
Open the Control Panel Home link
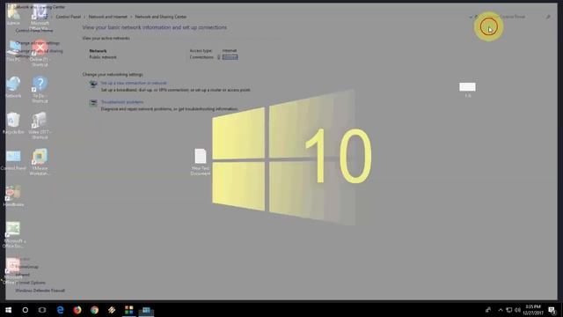point(34,30)
